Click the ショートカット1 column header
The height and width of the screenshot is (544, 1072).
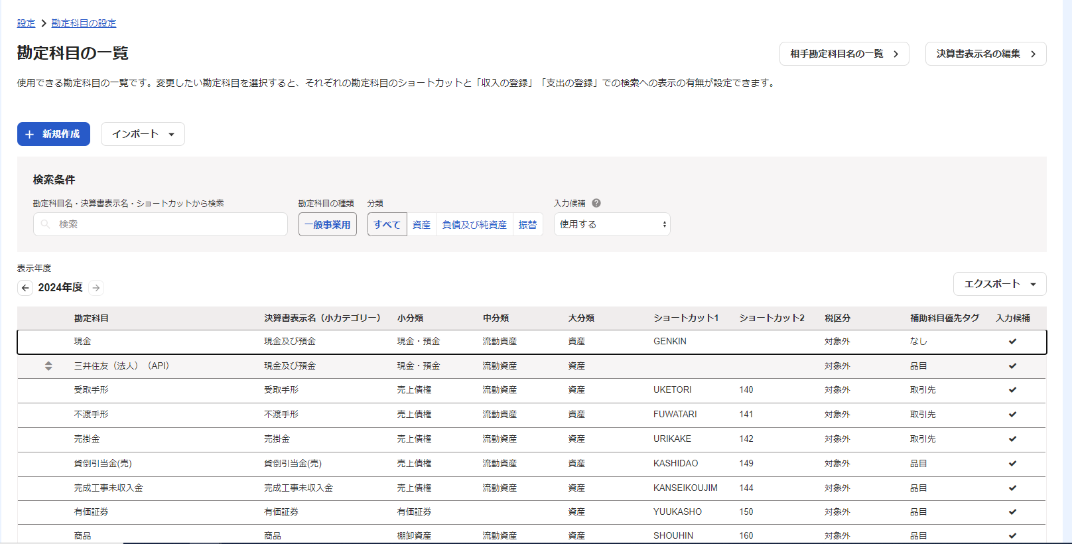tap(686, 318)
